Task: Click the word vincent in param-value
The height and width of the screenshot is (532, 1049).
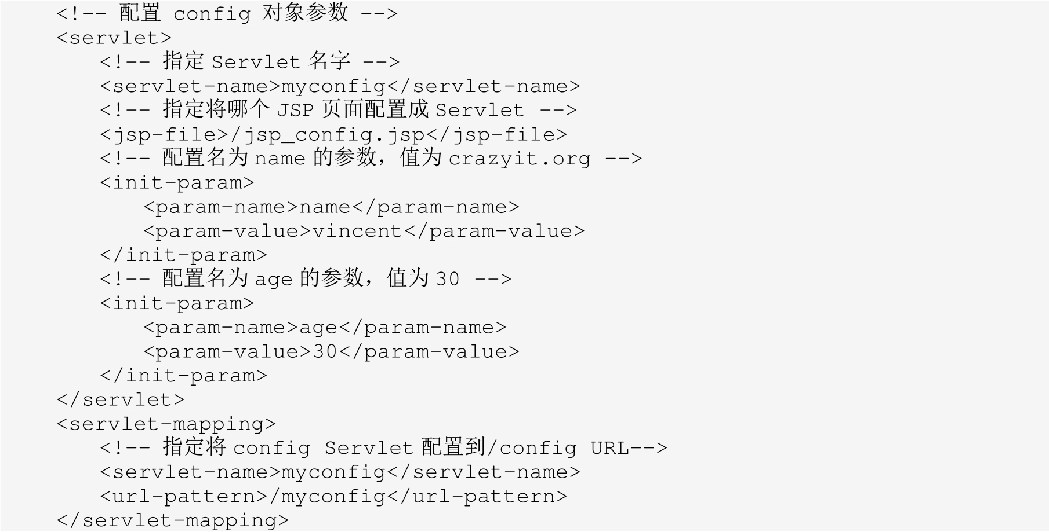Action: point(357,231)
